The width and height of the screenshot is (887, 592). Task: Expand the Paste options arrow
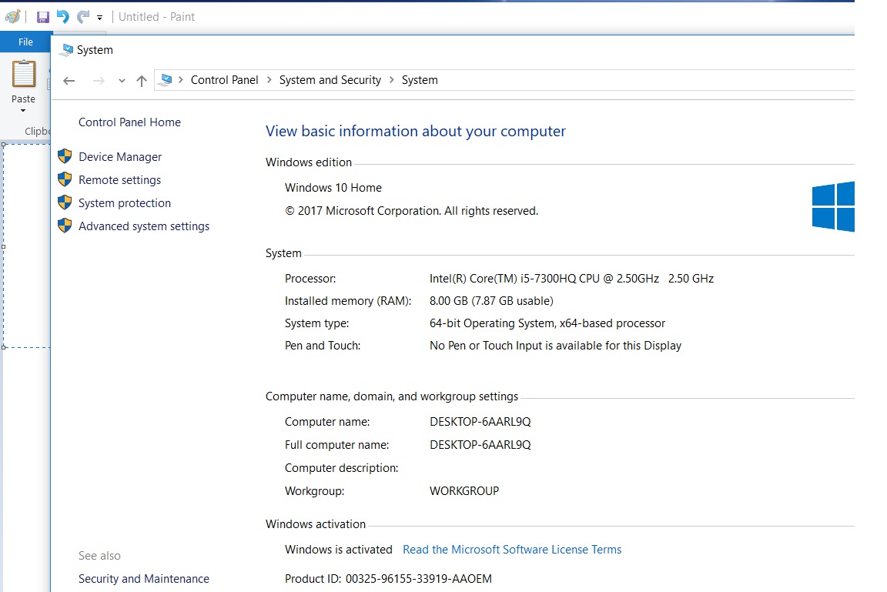(23, 110)
